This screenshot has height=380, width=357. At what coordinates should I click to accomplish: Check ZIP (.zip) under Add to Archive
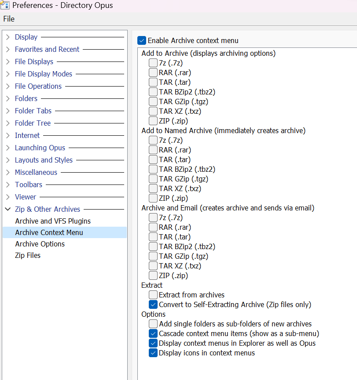pyautogui.click(x=153, y=121)
